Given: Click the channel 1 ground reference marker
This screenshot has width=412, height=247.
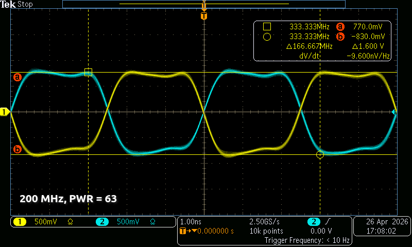Looking at the screenshot, I should (x=5, y=112).
